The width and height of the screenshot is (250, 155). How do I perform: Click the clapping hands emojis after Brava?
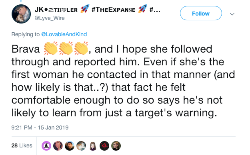click(x=66, y=48)
